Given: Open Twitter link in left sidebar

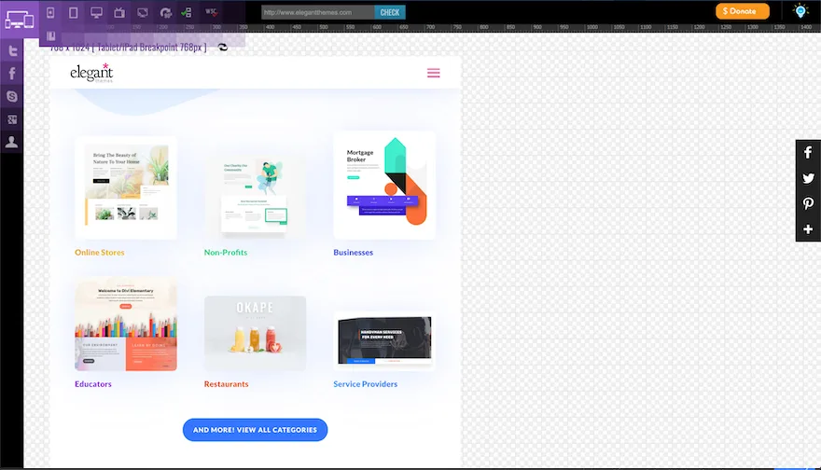Looking at the screenshot, I should coord(12,50).
